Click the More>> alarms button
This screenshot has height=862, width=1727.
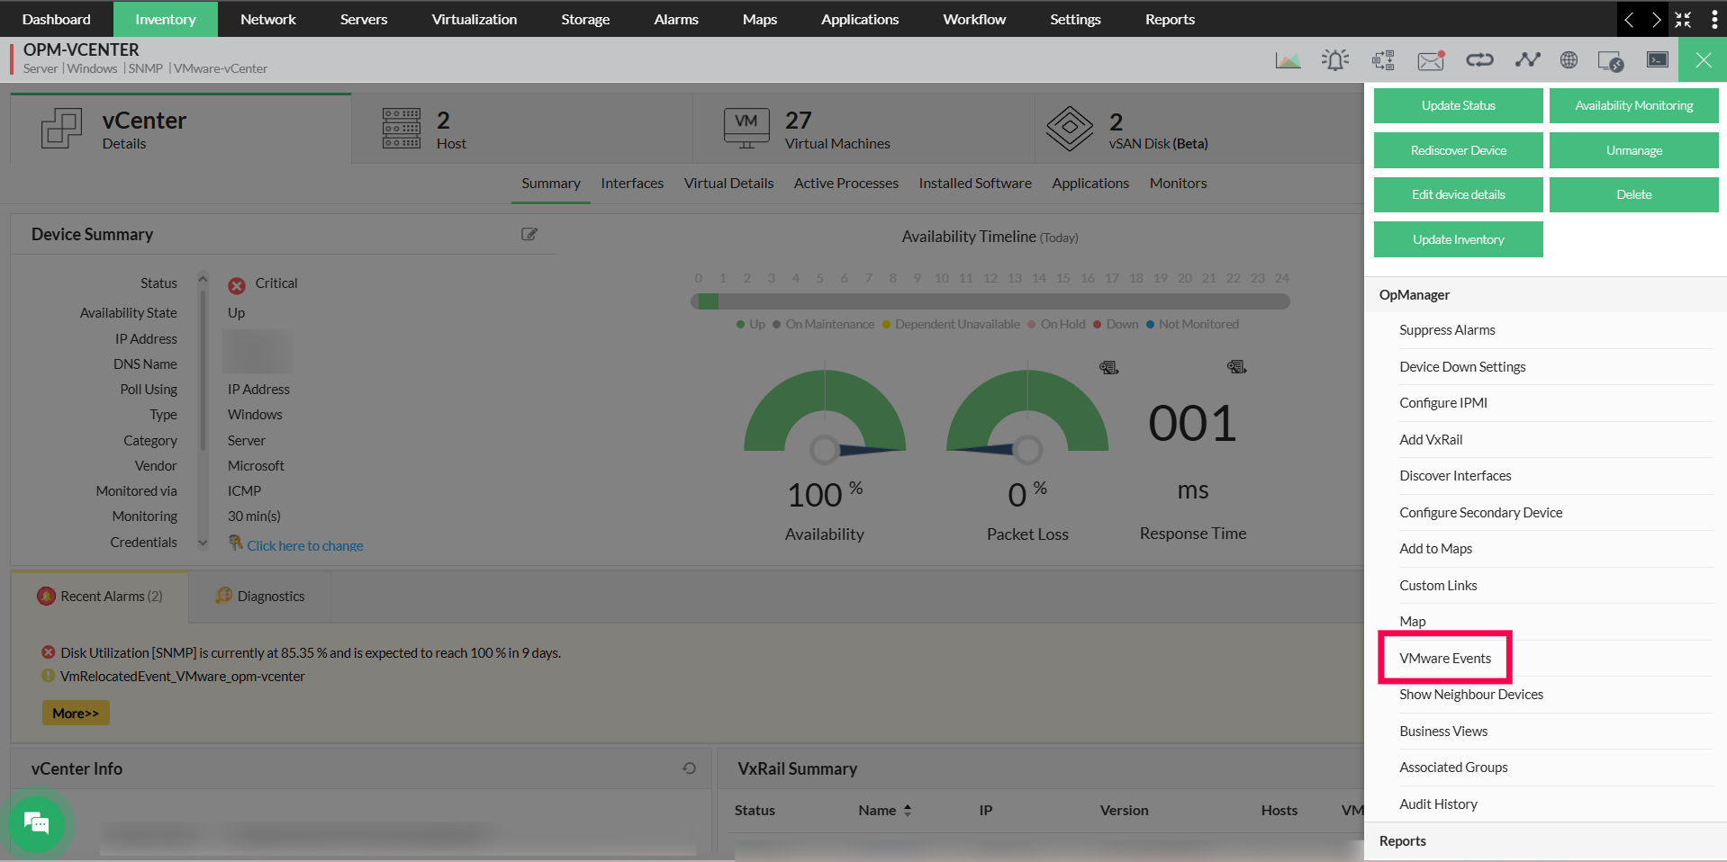click(76, 713)
